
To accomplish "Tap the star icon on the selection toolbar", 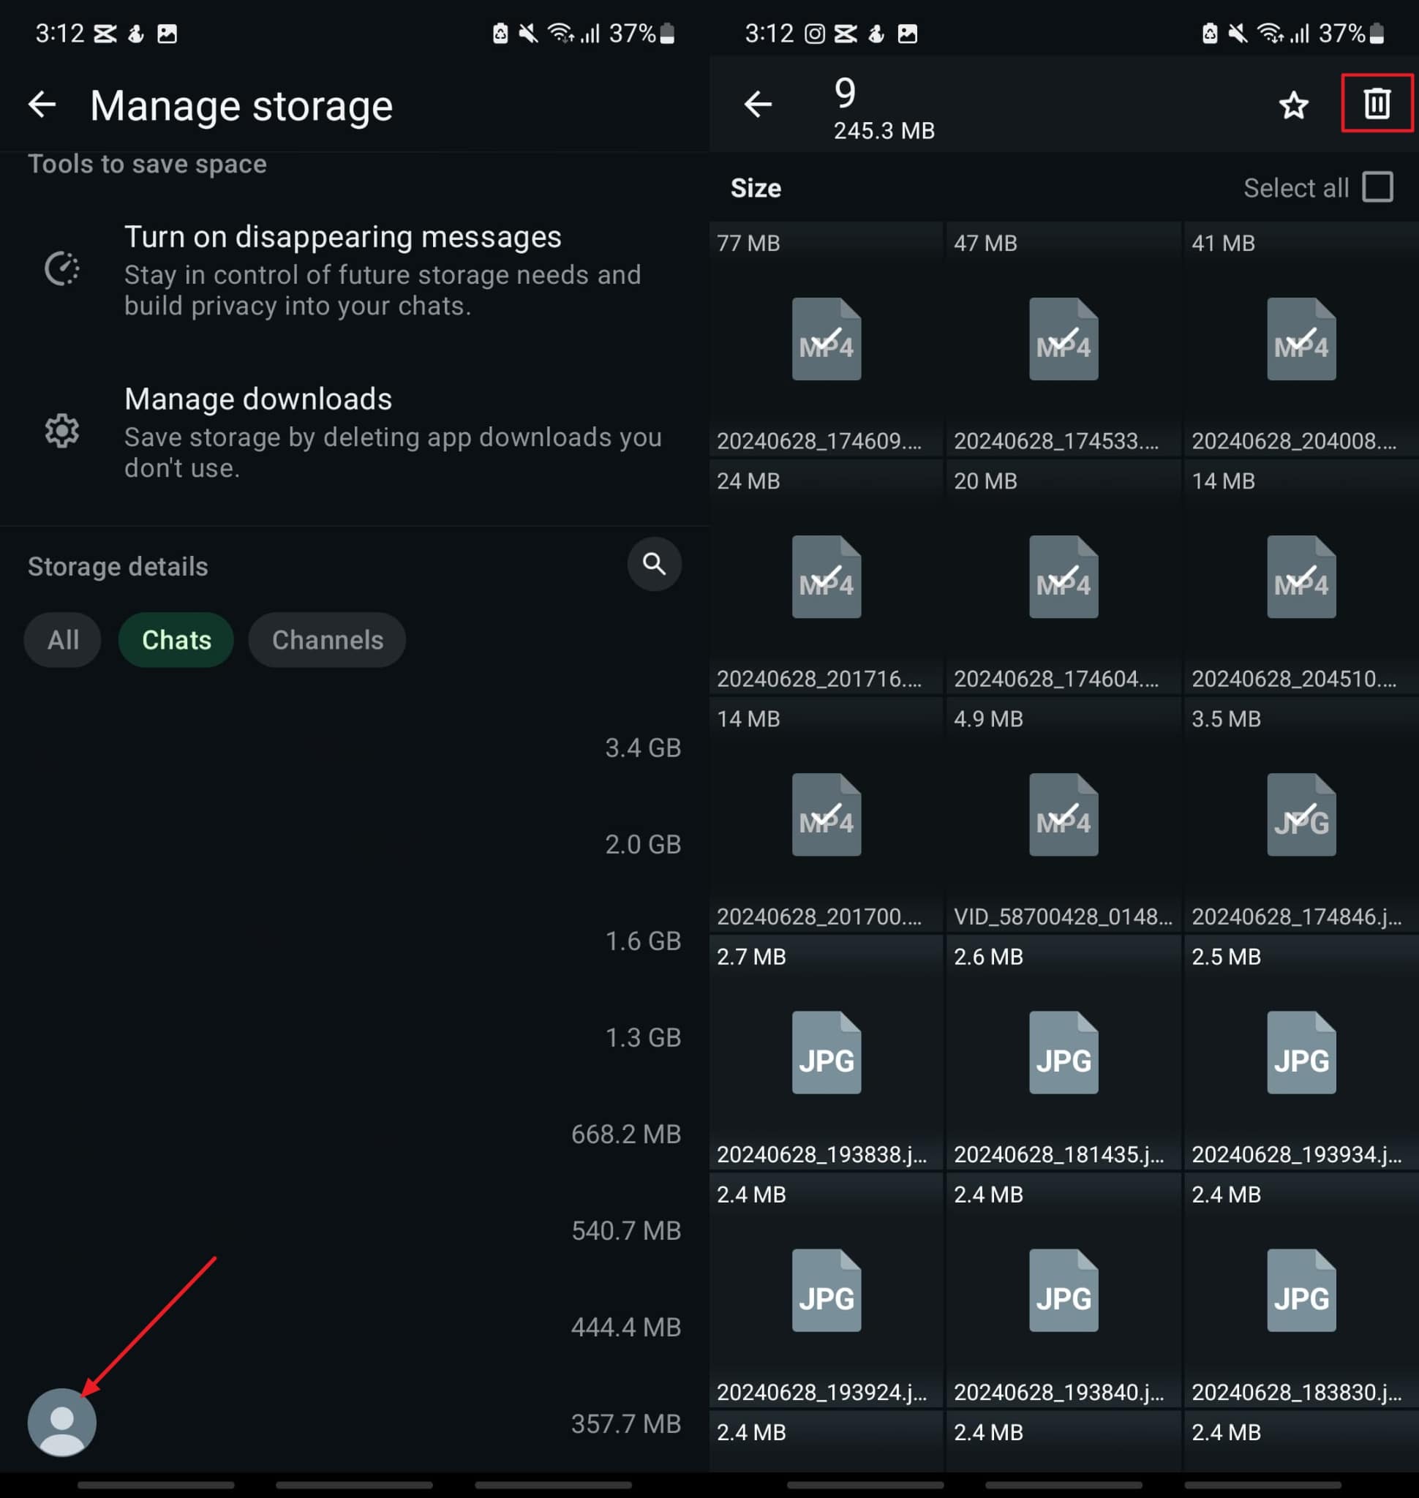I will [1293, 106].
